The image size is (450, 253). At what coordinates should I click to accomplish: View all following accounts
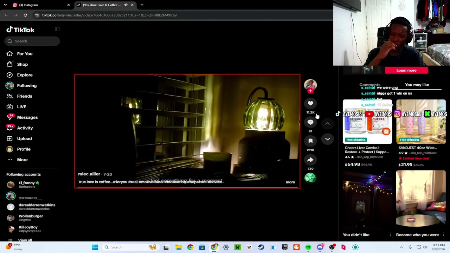[x=25, y=240]
